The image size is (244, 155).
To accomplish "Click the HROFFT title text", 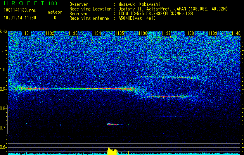I will coord(24,3).
